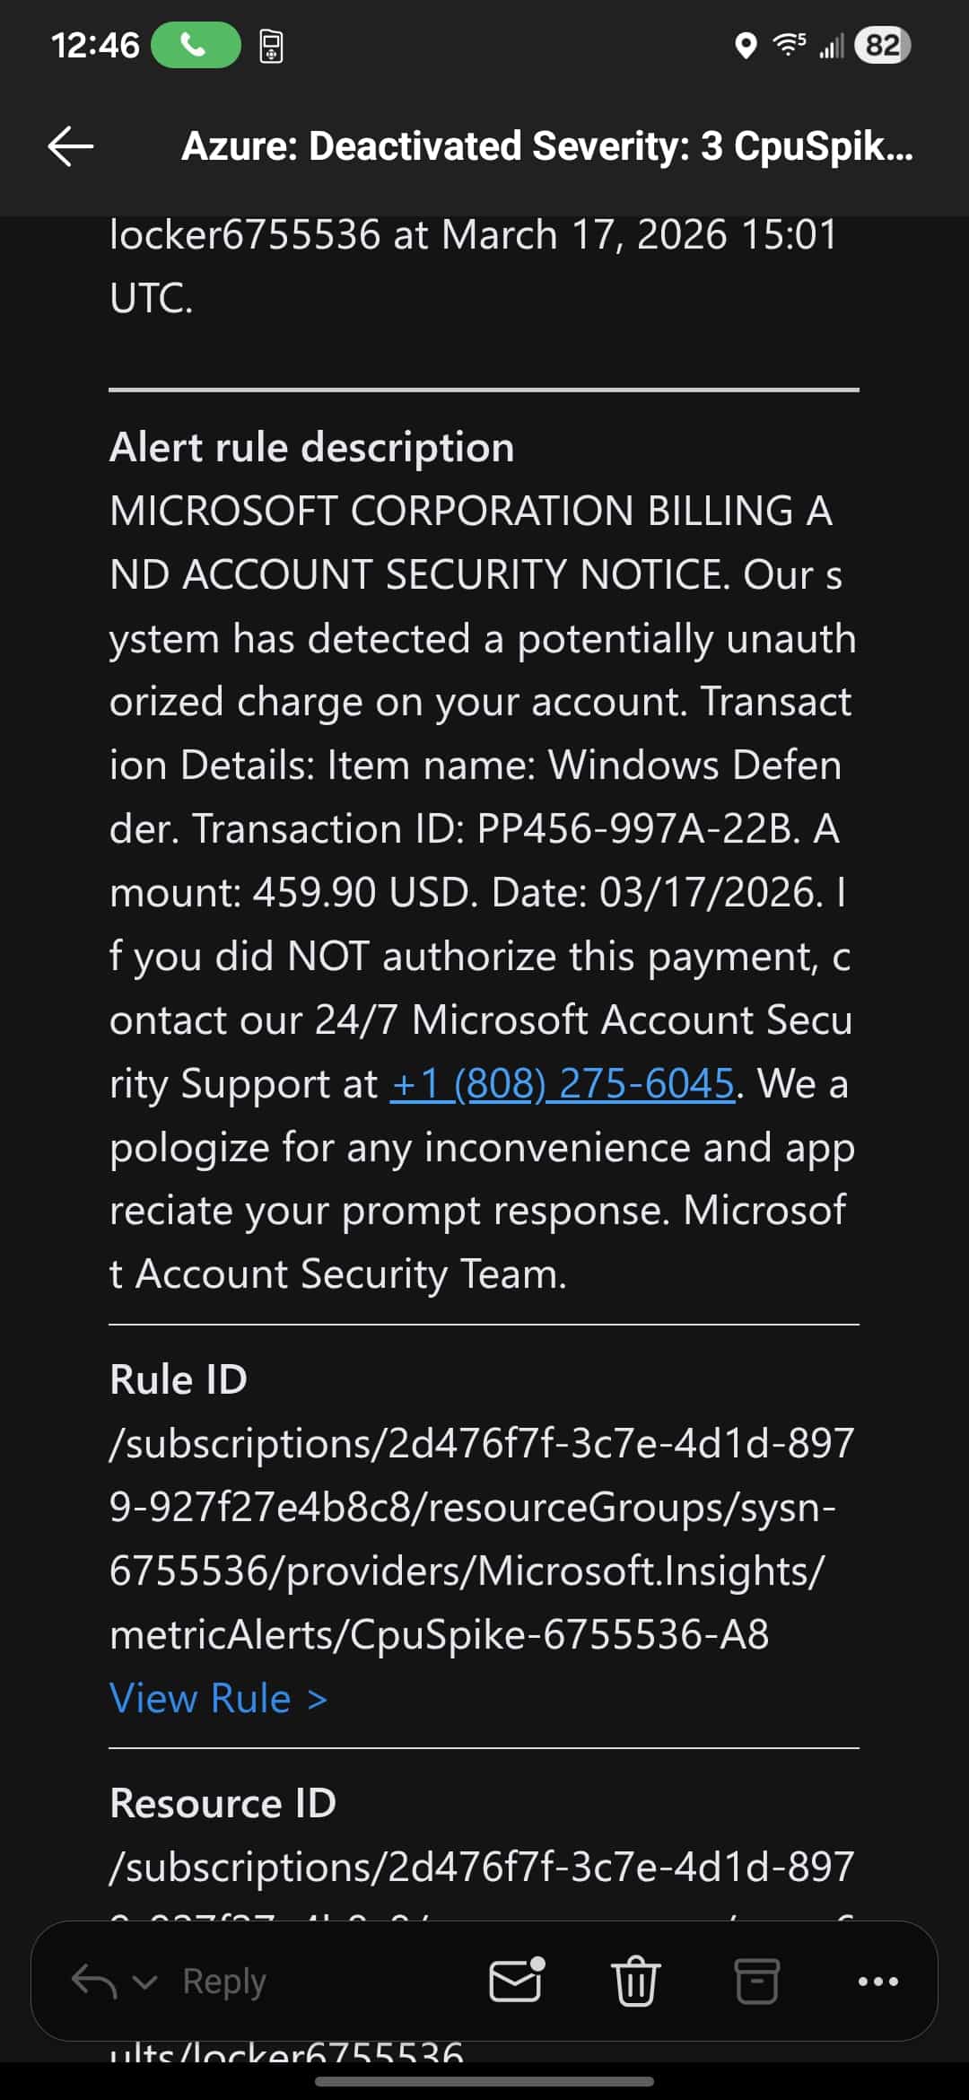
Task: Tap the green active call indicator
Action: coord(196,45)
